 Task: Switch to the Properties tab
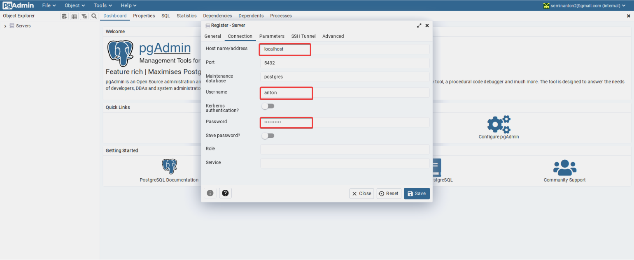click(144, 16)
